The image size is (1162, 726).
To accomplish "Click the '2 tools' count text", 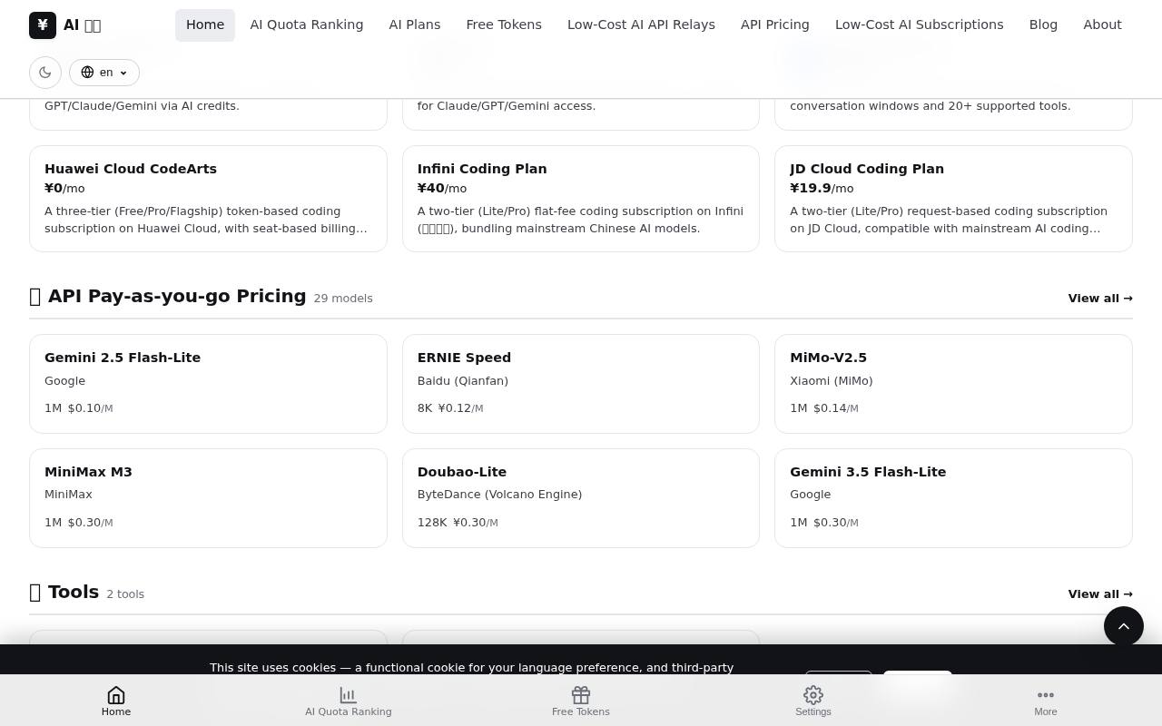I will pyautogui.click(x=125, y=594).
